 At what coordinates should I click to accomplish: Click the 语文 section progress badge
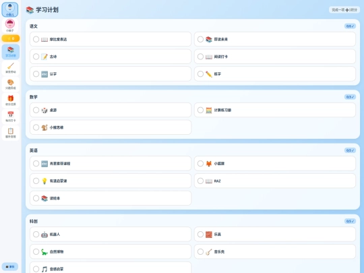point(350,26)
